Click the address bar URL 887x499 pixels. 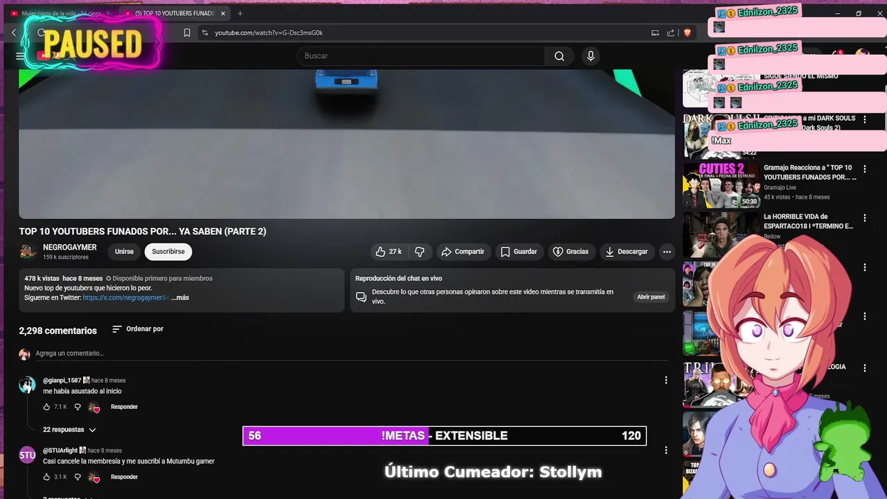tap(269, 33)
